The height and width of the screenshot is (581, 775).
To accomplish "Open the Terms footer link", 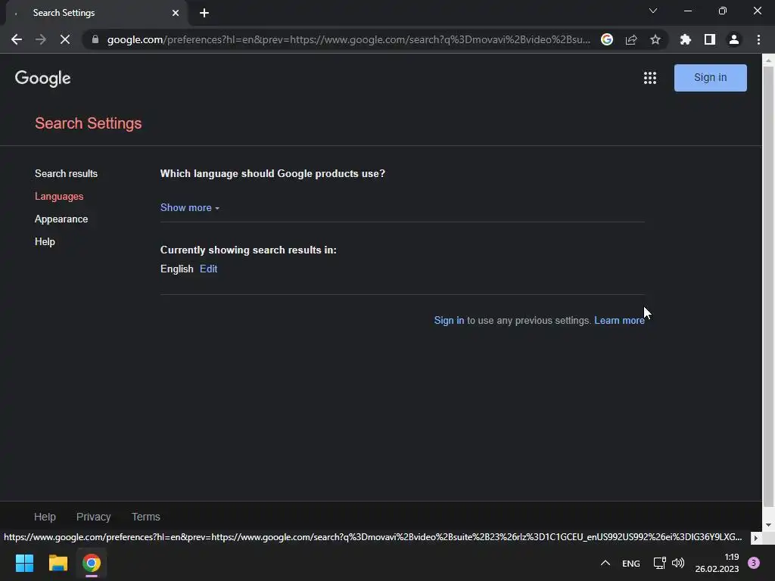I will [146, 517].
